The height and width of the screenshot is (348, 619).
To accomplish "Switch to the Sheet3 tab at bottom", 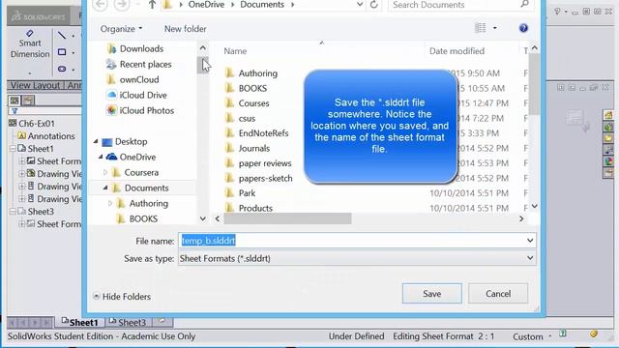I will point(127,322).
